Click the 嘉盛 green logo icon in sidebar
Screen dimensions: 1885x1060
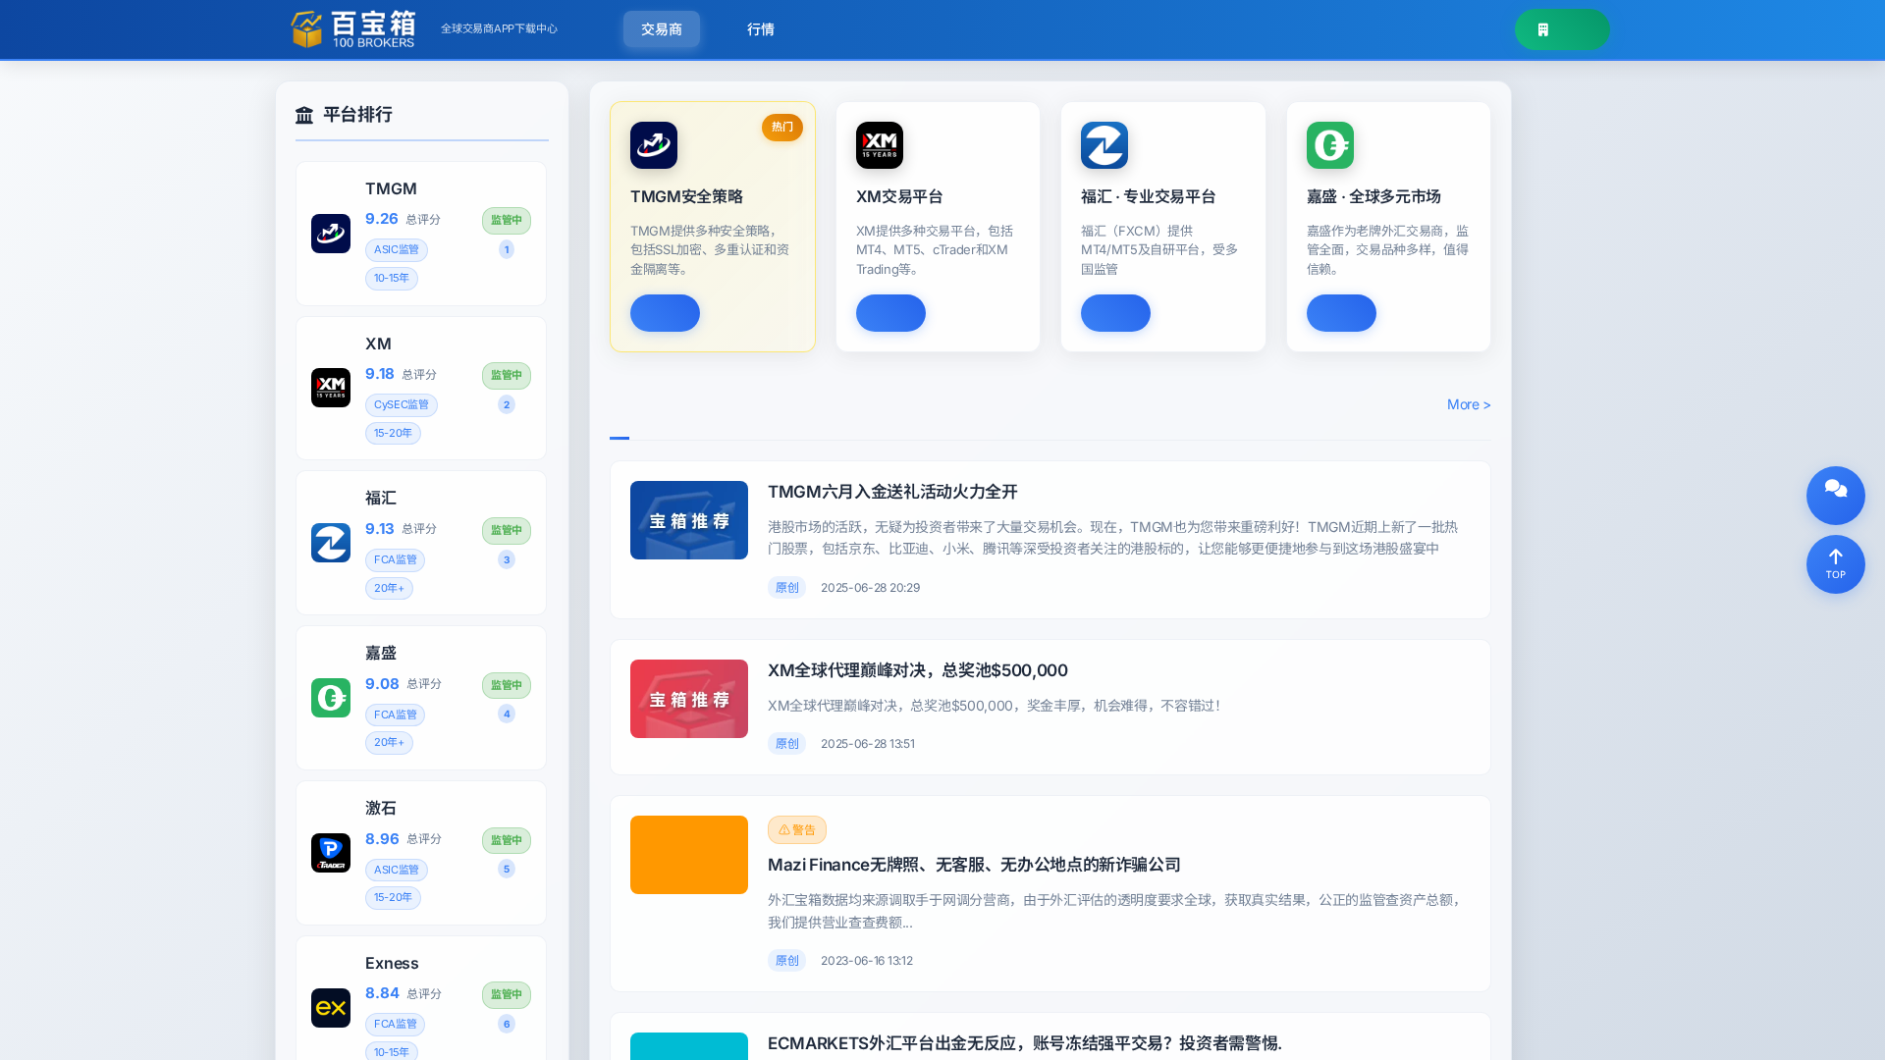coord(331,697)
